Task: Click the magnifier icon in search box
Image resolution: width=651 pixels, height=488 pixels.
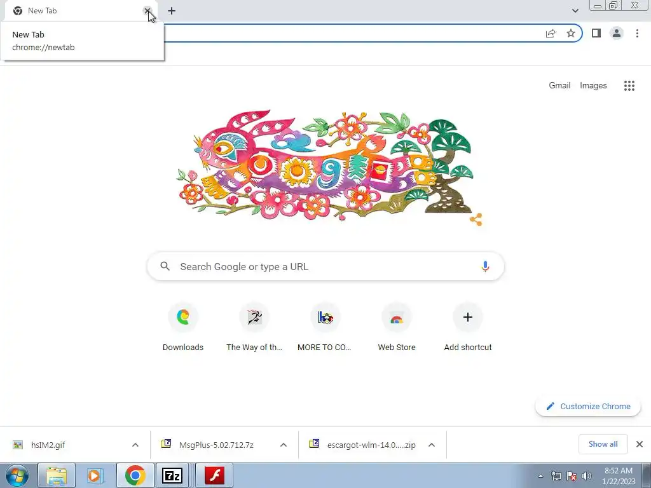Action: [165, 266]
